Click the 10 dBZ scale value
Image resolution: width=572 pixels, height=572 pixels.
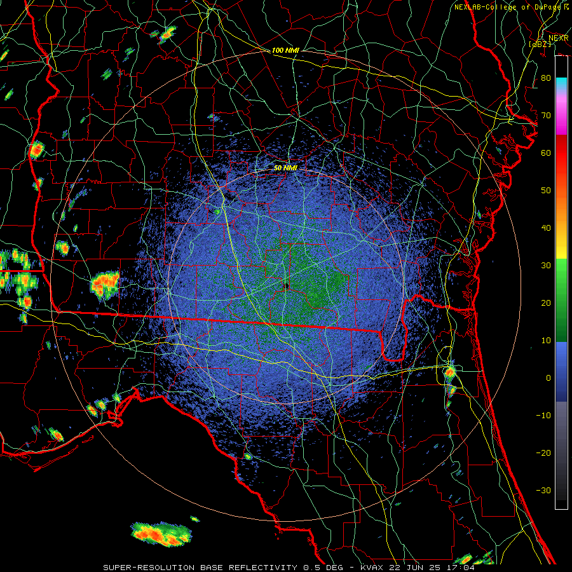pos(546,341)
